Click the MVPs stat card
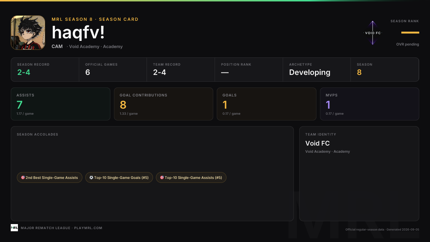430x242 pixels. click(x=369, y=104)
